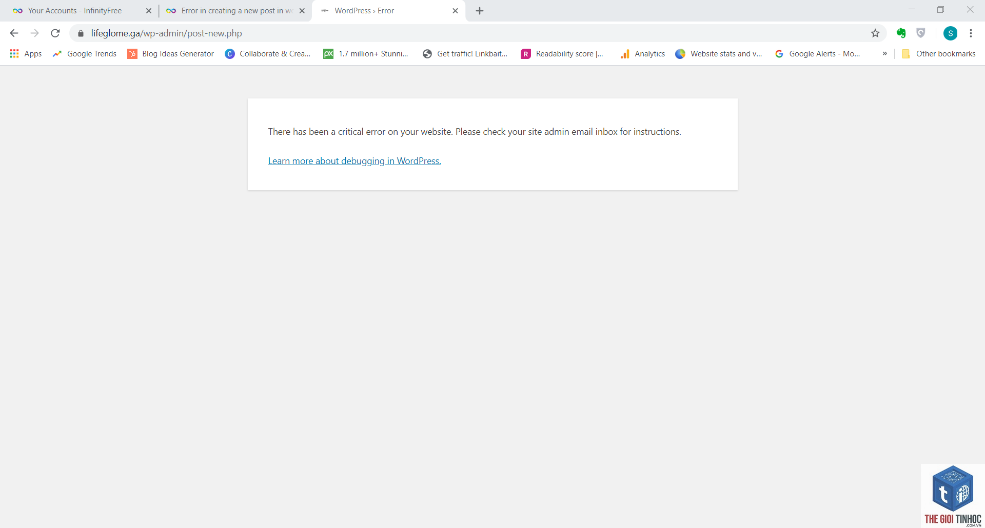Open the Chrome profile avatar S
This screenshot has width=985, height=528.
pyautogui.click(x=951, y=33)
